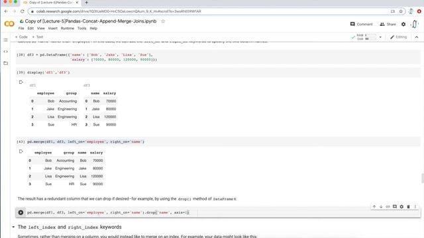Add comment to cell icon
This screenshot has height=238, width=424.
click(x=395, y=207)
